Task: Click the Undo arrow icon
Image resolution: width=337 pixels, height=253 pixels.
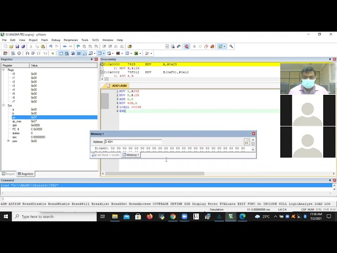Action: click(51, 46)
